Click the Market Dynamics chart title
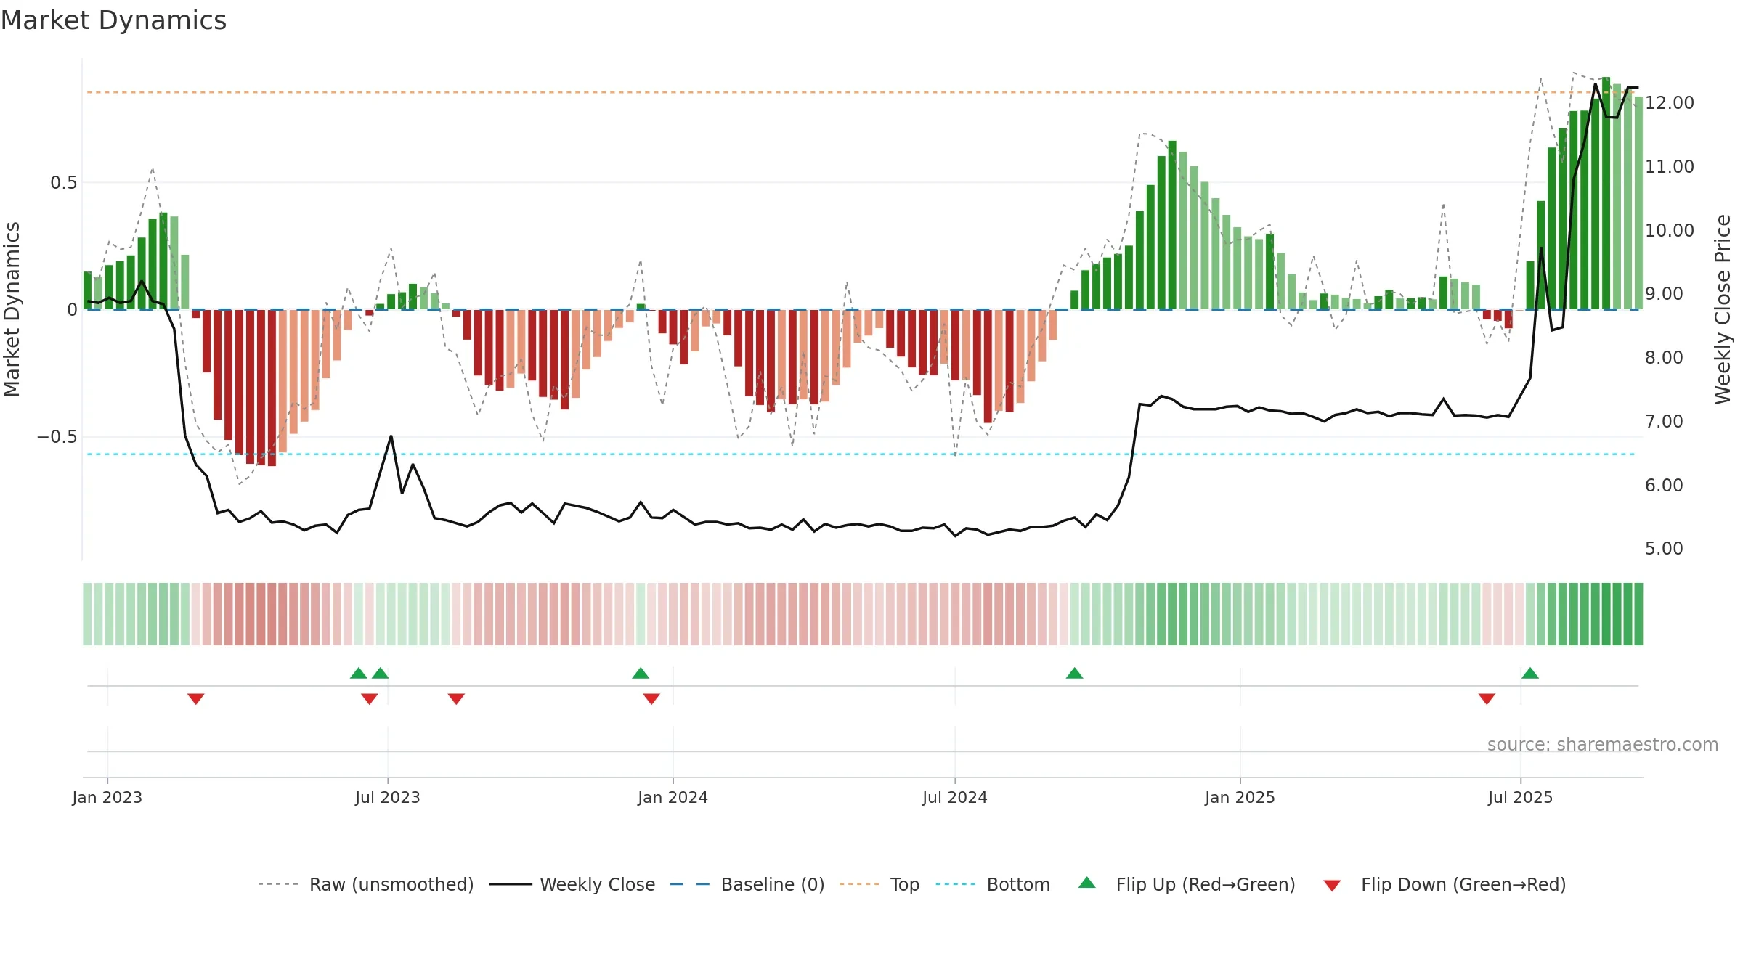This screenshot has height=980, width=1743. click(113, 20)
